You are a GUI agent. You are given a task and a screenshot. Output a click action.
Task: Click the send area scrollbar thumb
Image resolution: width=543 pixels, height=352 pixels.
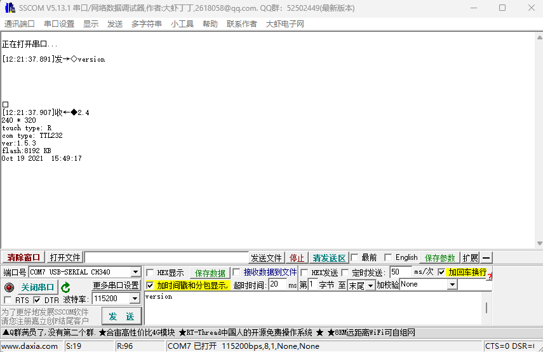coord(486,308)
